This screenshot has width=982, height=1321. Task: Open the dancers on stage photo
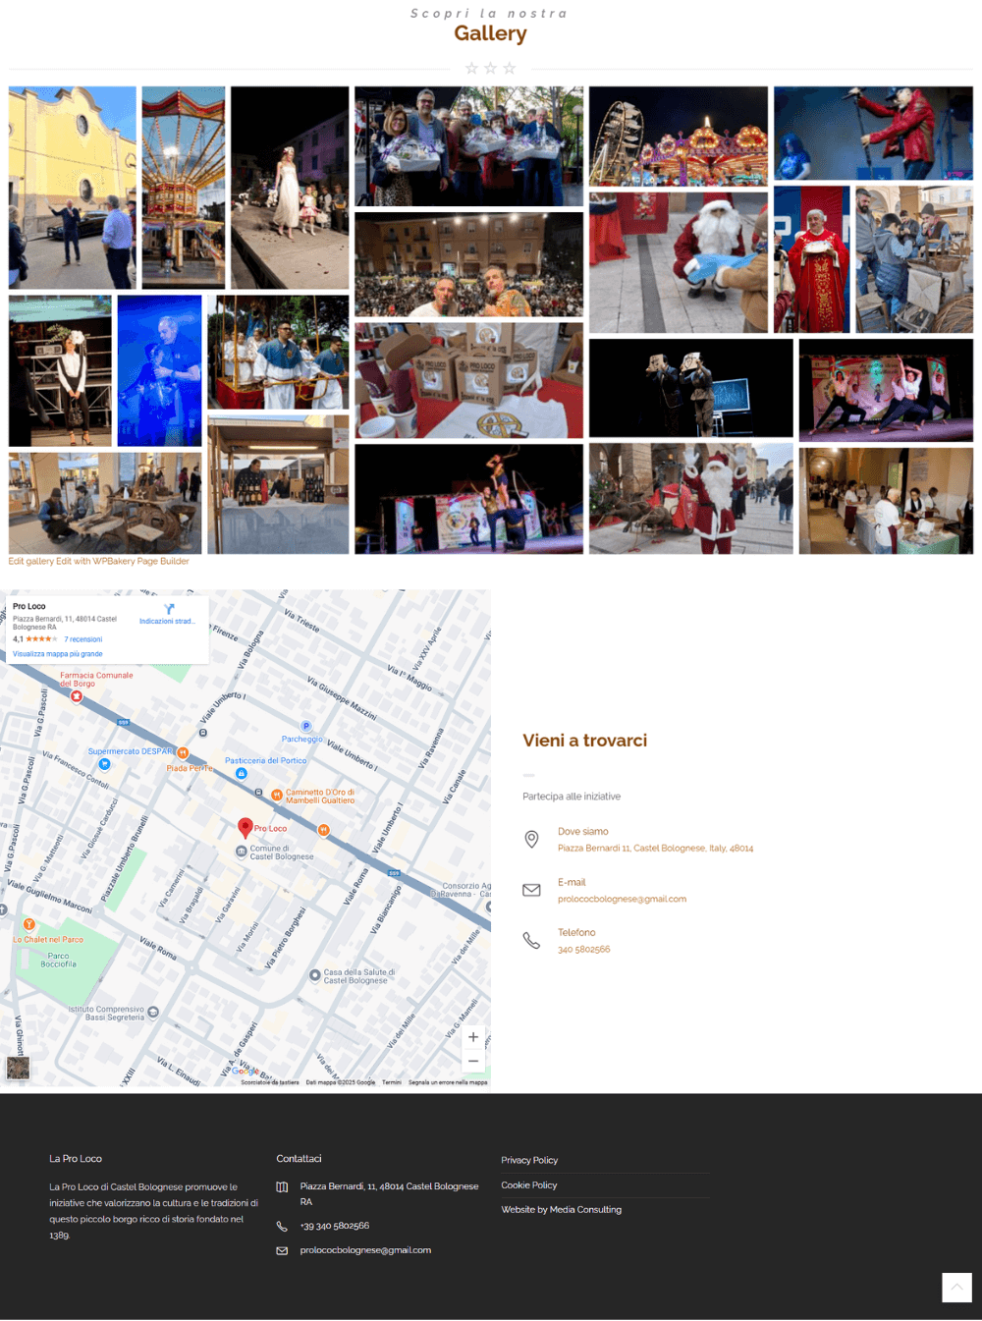pyautogui.click(x=886, y=390)
